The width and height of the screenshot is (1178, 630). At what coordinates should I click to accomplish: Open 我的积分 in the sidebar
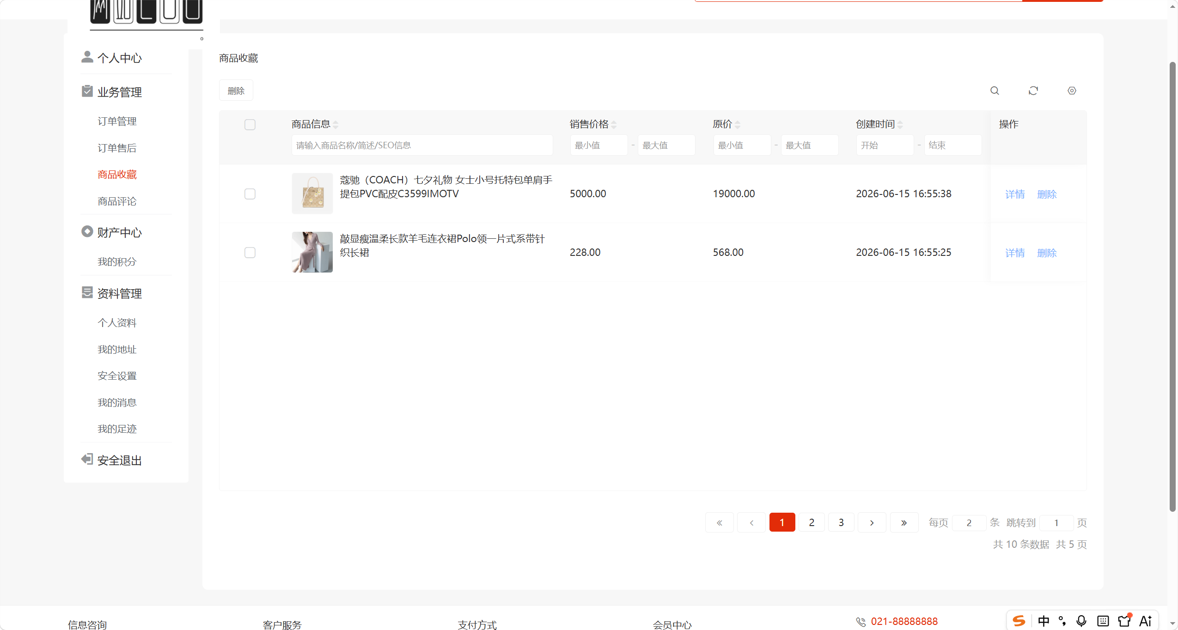117,261
